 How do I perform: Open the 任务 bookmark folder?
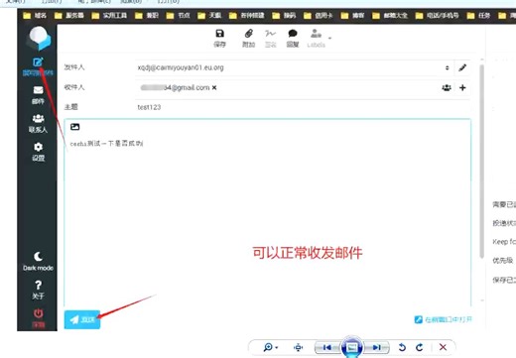pos(478,16)
